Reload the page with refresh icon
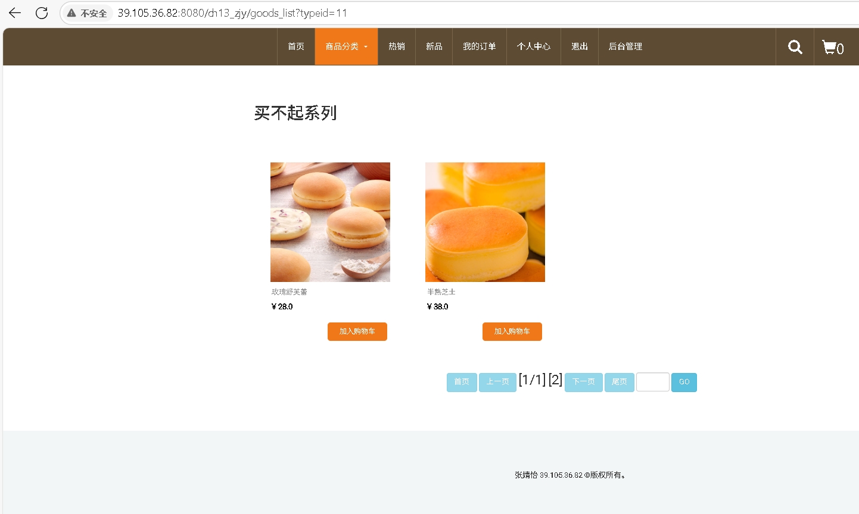859x514 pixels. point(42,13)
